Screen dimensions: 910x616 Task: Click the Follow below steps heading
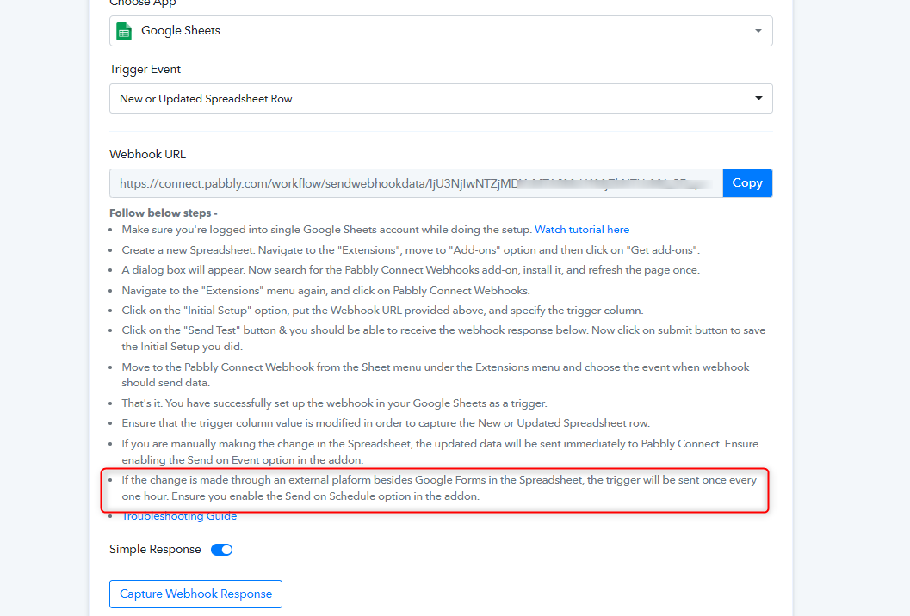(164, 213)
